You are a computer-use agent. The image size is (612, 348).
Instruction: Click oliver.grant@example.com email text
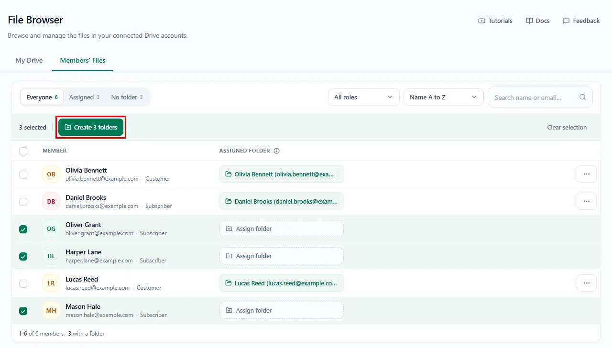(x=99, y=233)
